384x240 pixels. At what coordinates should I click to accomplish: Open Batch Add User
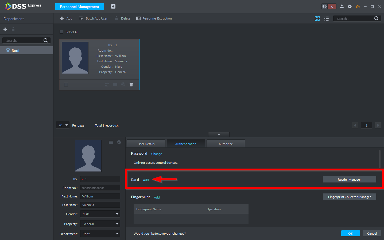(x=93, y=18)
